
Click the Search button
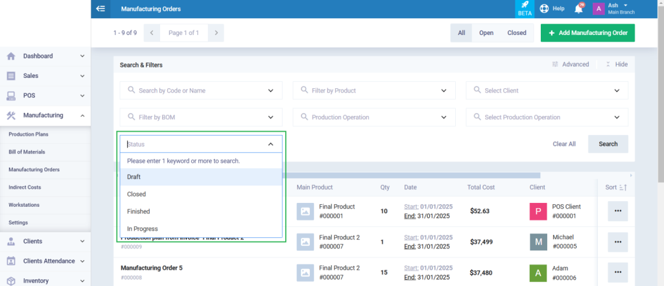click(x=608, y=144)
